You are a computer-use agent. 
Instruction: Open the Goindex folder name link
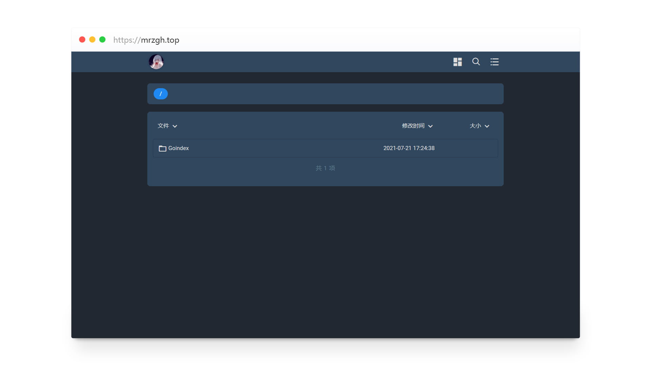178,148
